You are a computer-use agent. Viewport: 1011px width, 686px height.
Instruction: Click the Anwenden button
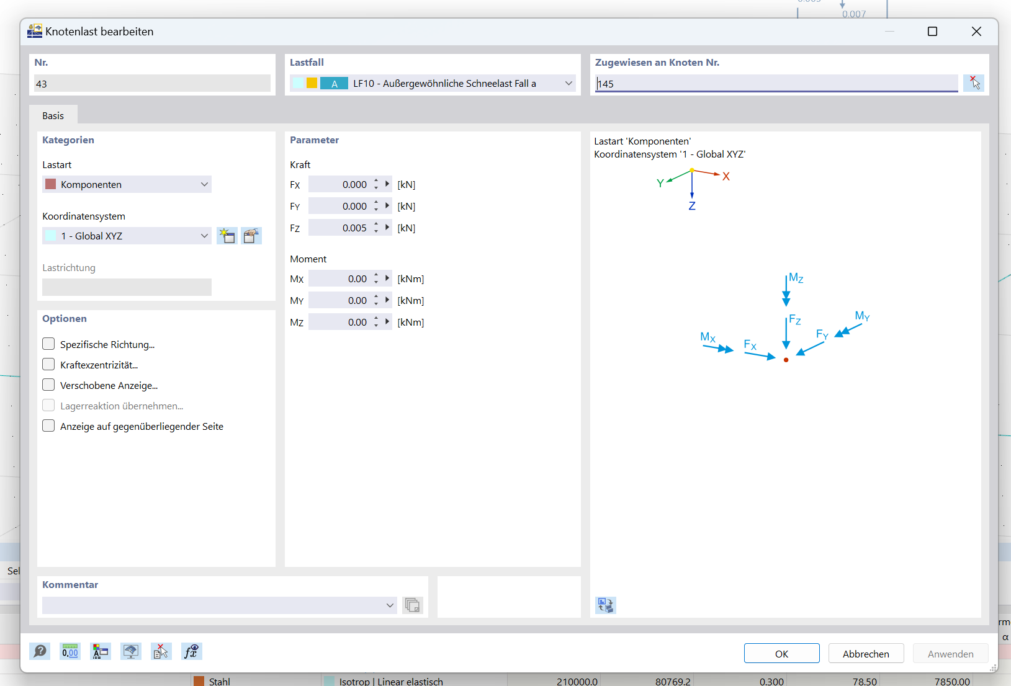click(x=950, y=654)
